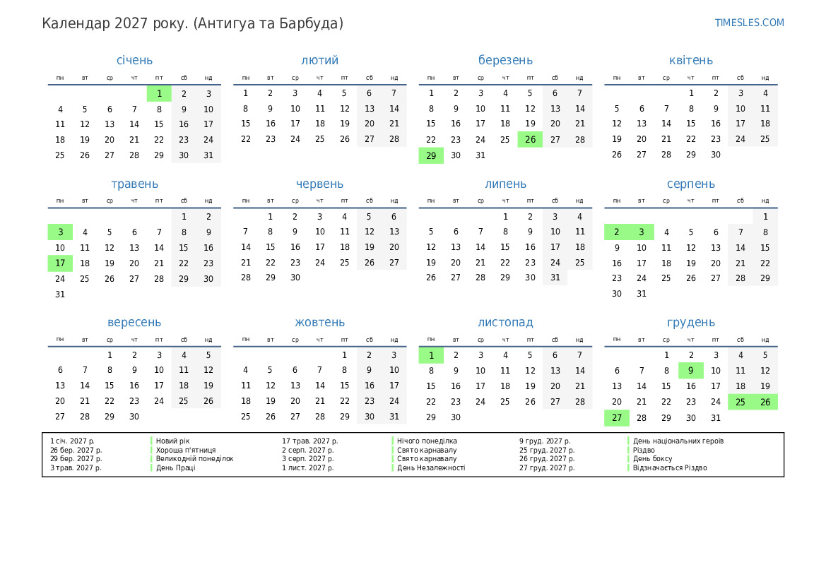The height and width of the screenshot is (584, 826).
Task: Select the month heading 'грудень'
Action: coord(690,322)
